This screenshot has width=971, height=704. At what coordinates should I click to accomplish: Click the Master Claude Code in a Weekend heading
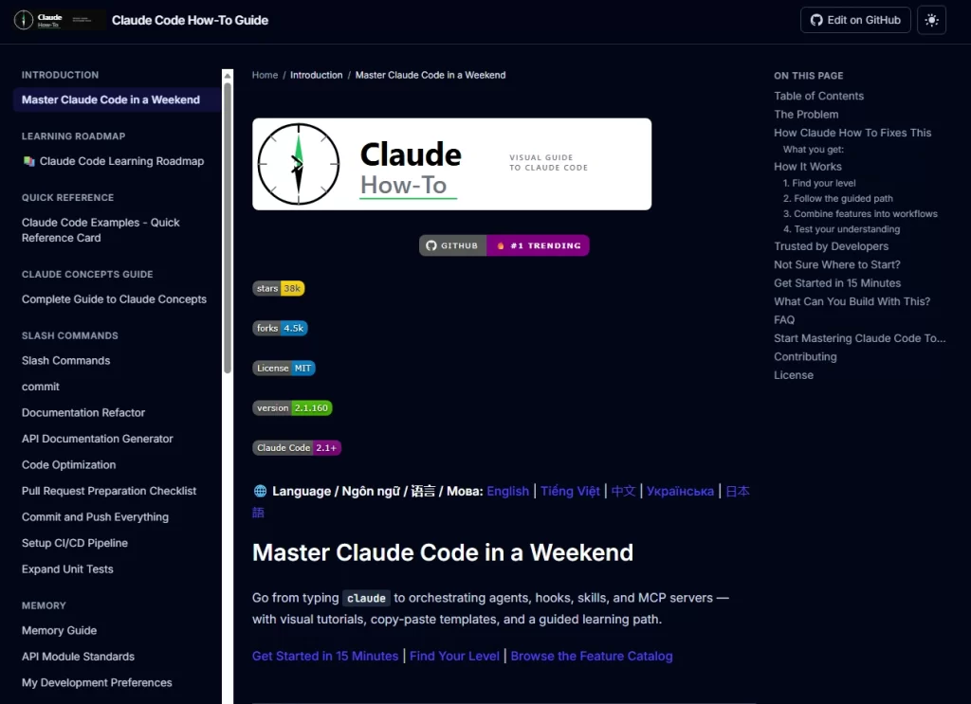coord(442,552)
